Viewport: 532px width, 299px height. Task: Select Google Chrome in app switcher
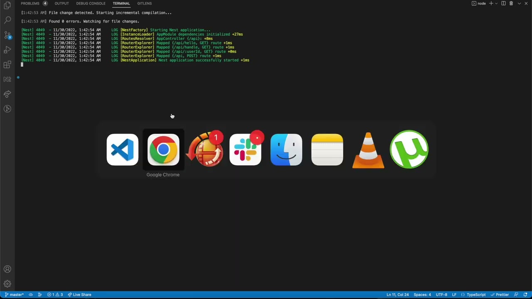point(163,149)
